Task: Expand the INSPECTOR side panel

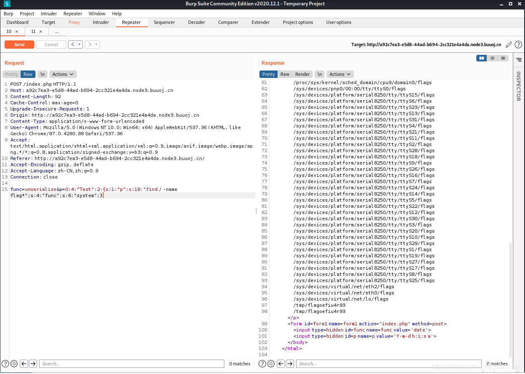Action: point(519,86)
